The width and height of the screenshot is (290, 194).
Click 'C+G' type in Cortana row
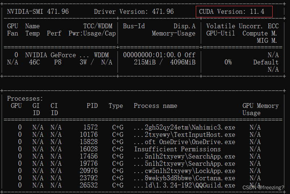click(118, 178)
